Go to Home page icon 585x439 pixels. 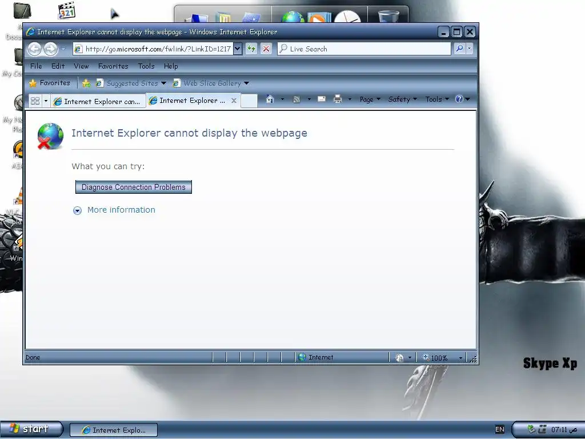[x=270, y=99]
